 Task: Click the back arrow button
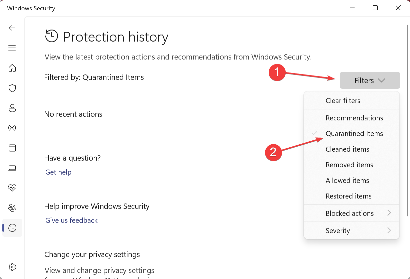tap(12, 28)
